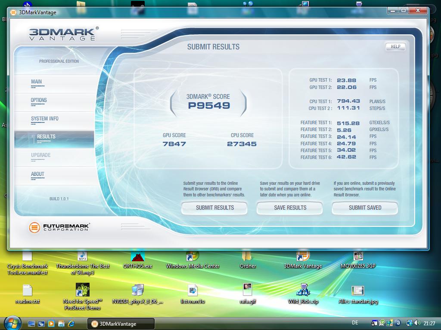Click the 3DMarkVantage title bar icon
Image resolution: width=441 pixels, height=330 pixels.
[13, 12]
